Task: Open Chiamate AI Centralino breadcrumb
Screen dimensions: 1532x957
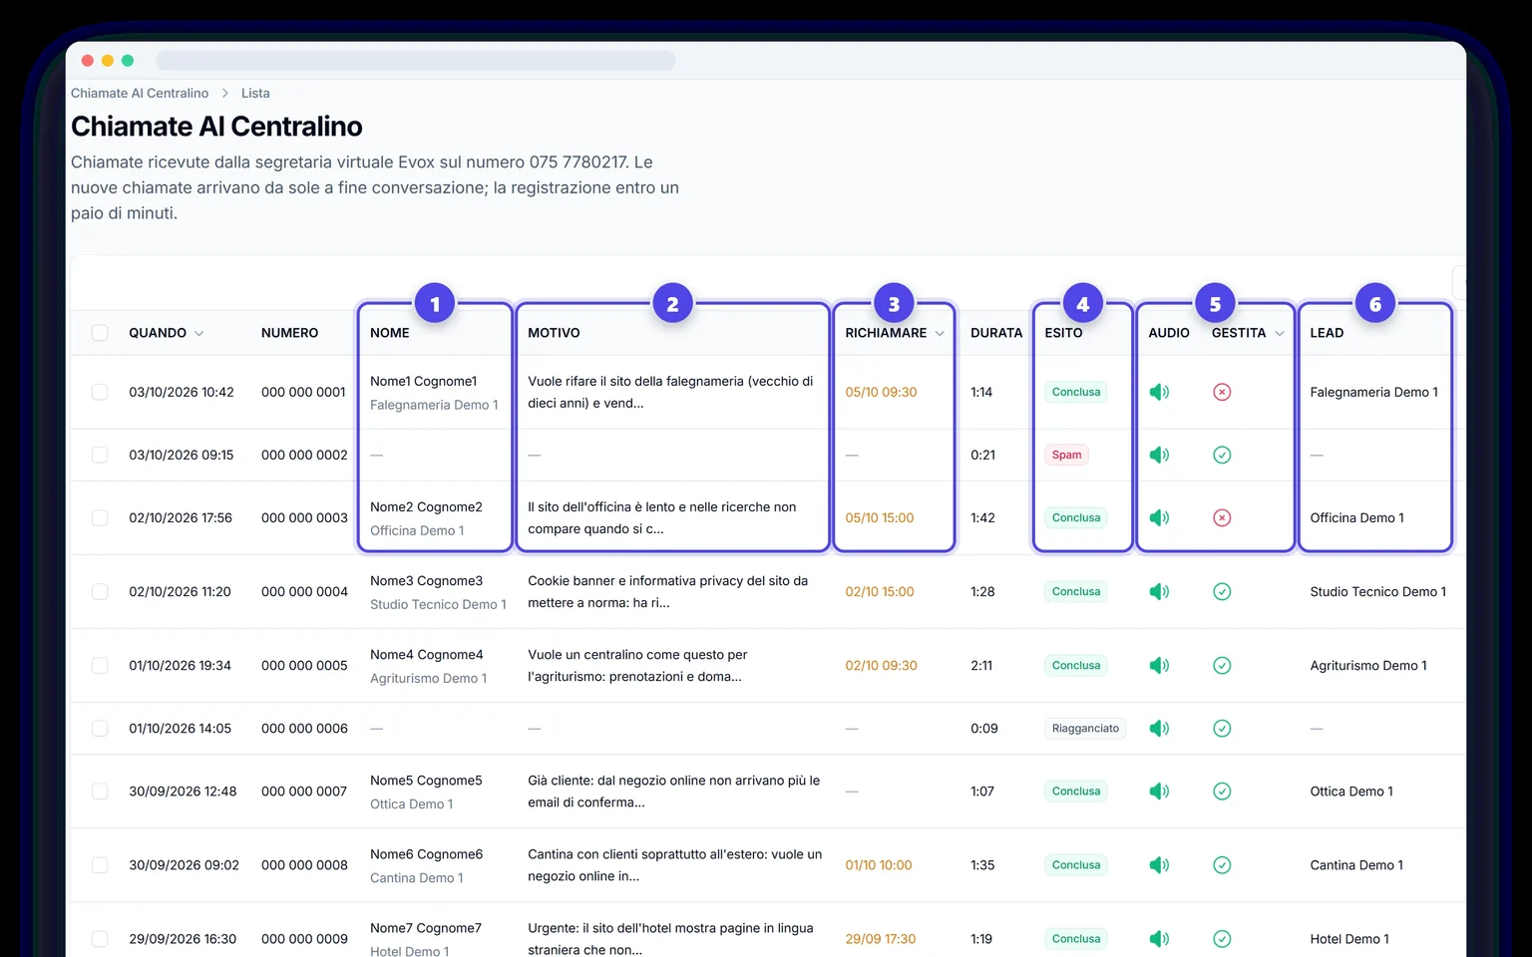Action: click(140, 93)
